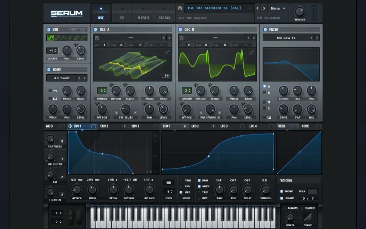366x229 pixels.
Task: Click the noise keytrack piano icon
Action: coord(55,99)
